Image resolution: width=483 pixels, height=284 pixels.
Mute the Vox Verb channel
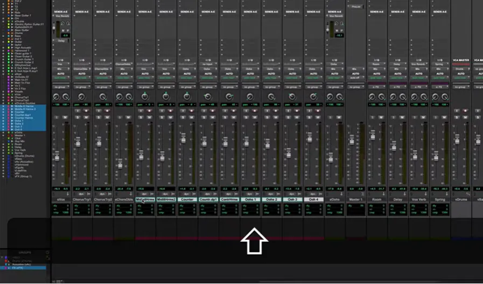[423, 117]
